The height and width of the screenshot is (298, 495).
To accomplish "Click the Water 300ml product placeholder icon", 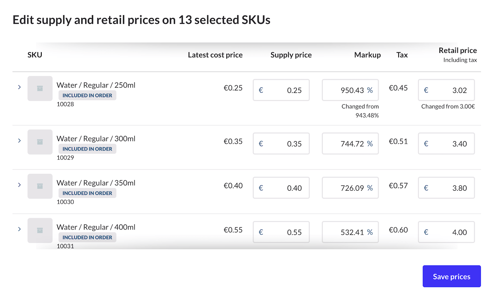I will [40, 142].
